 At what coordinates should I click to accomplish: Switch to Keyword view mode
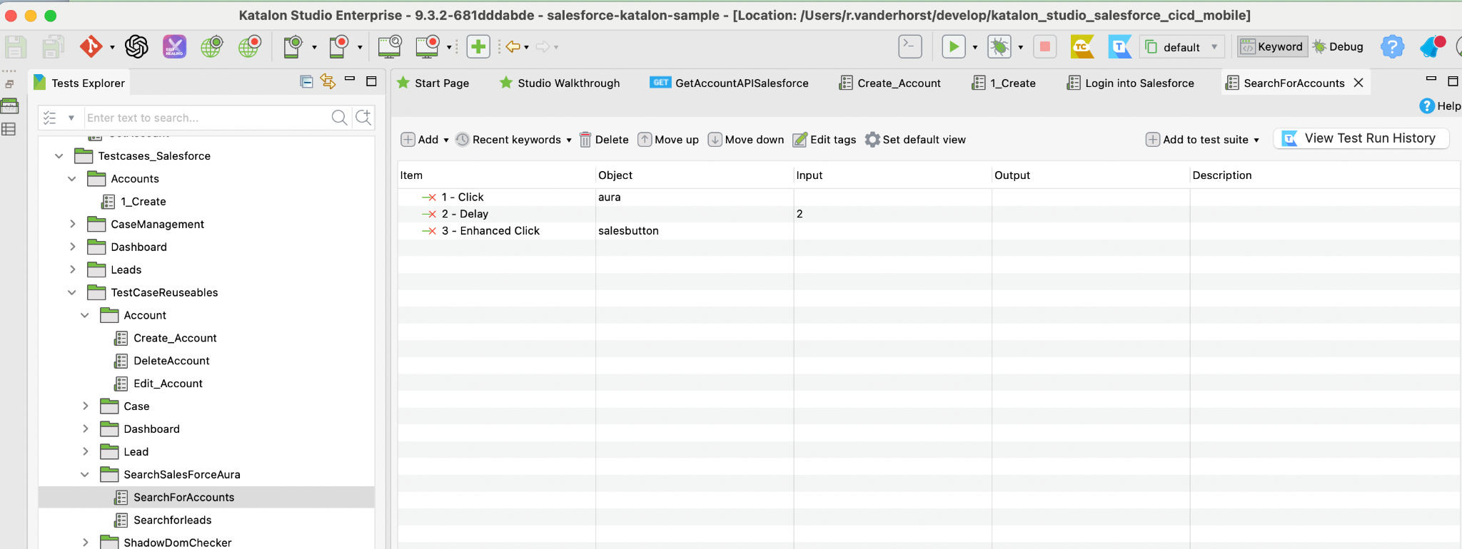(x=1273, y=47)
